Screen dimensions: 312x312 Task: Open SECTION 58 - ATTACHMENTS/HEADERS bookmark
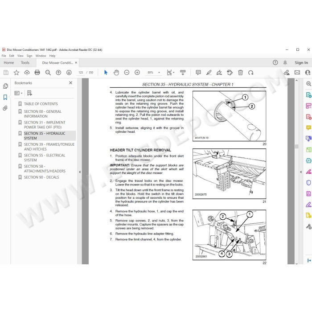click(x=45, y=168)
